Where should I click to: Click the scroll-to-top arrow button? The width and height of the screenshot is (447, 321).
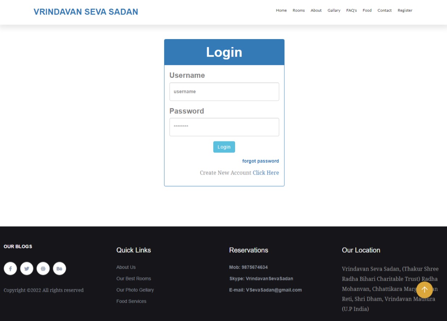pos(424,290)
